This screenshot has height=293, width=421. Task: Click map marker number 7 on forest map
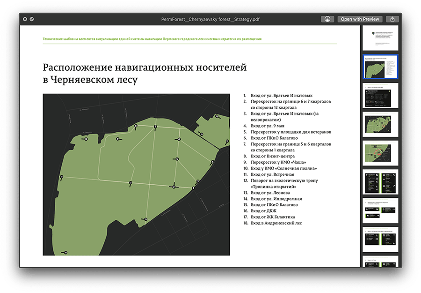coord(155,127)
